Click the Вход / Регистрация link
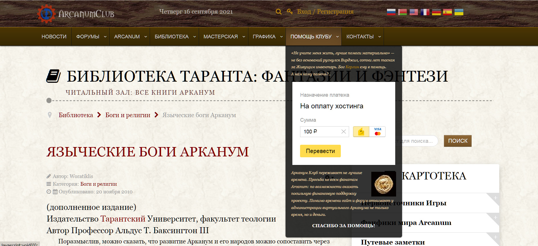538x246 pixels. tap(325, 12)
